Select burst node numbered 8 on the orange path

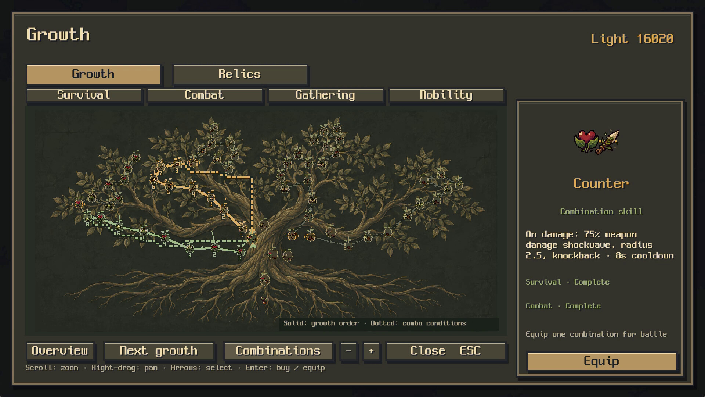click(x=177, y=164)
